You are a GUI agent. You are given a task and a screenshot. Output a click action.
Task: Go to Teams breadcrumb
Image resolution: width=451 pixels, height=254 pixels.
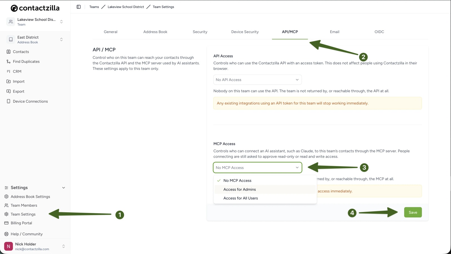pyautogui.click(x=94, y=7)
